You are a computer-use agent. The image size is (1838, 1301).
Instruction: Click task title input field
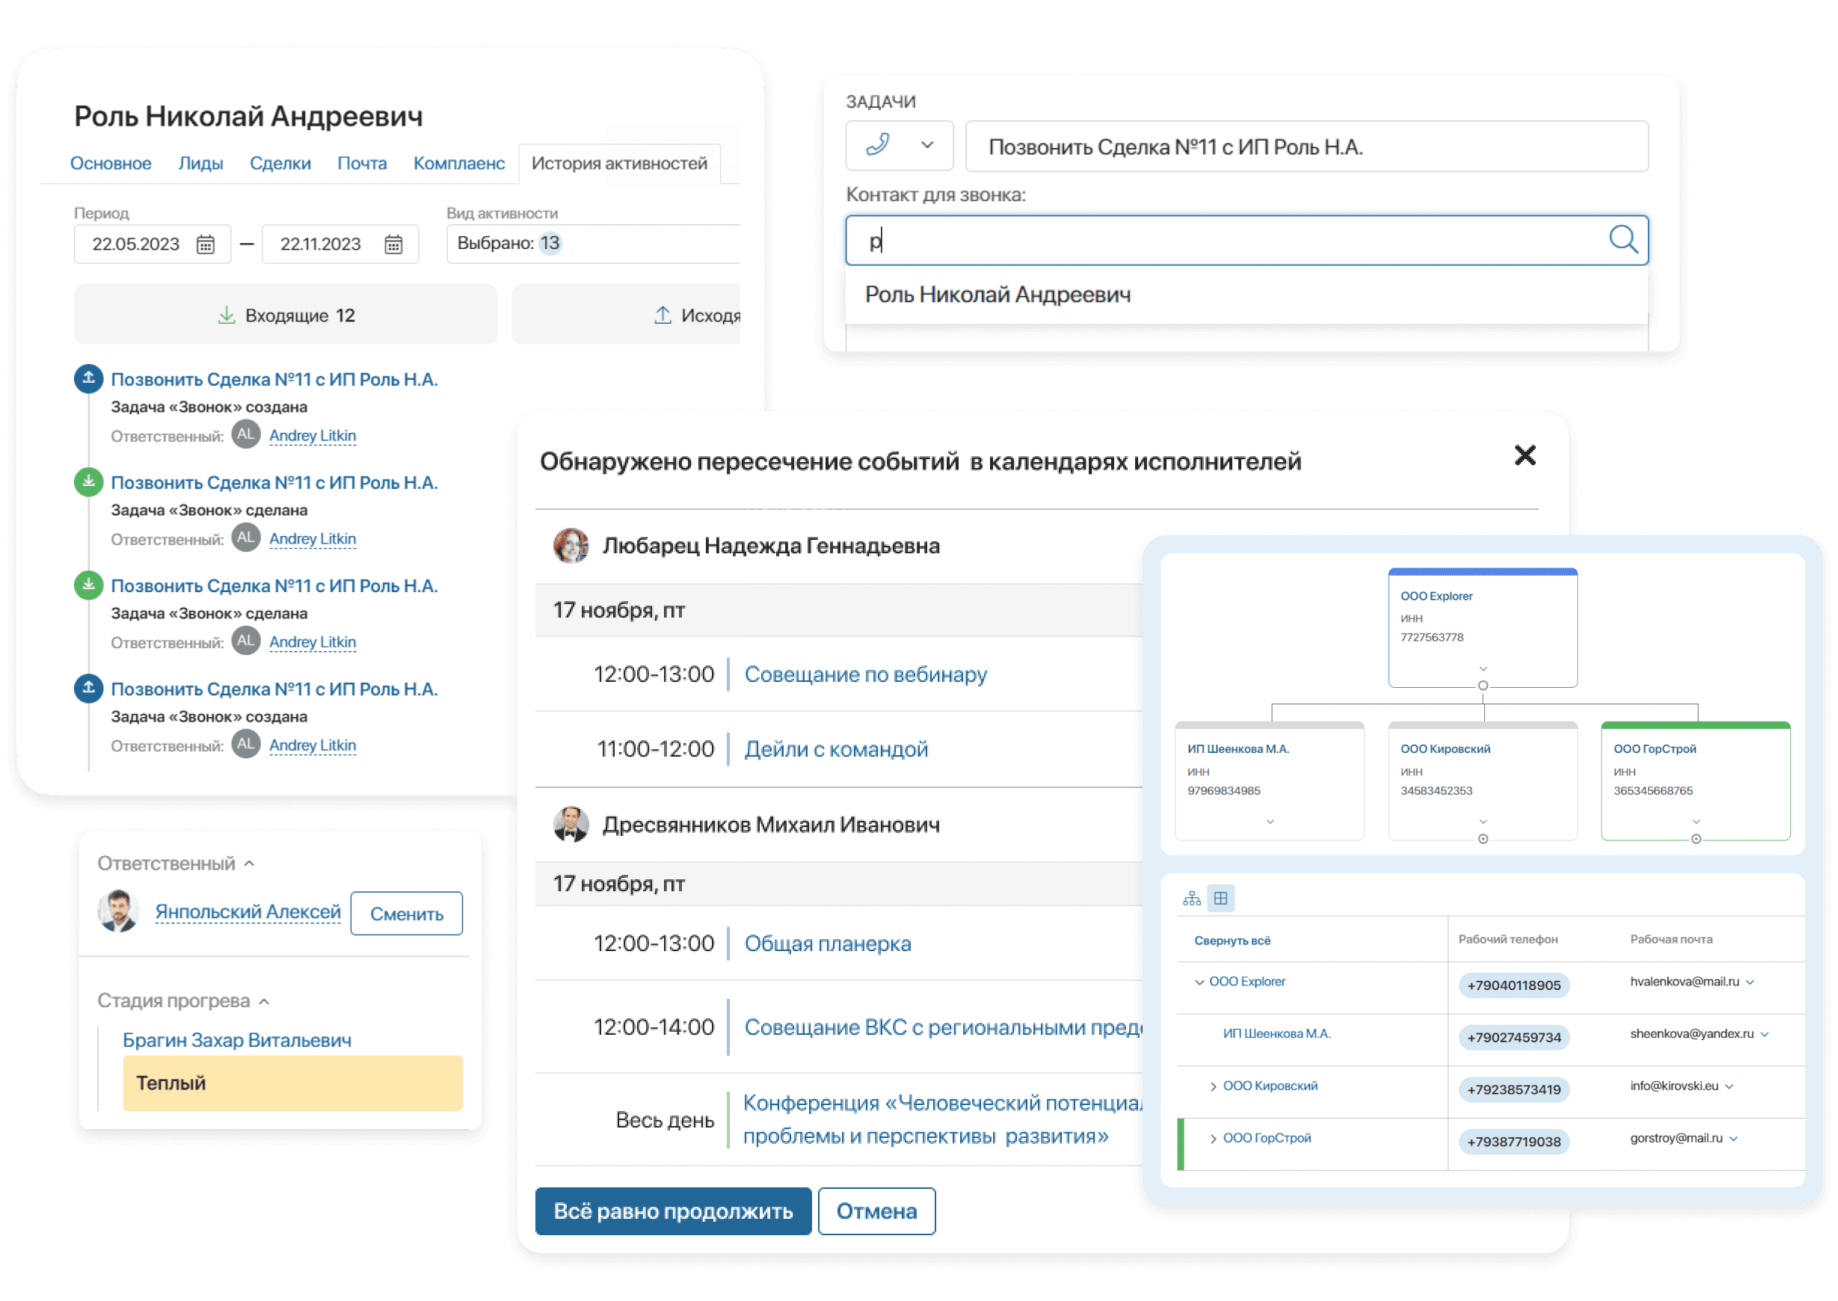coord(1306,146)
